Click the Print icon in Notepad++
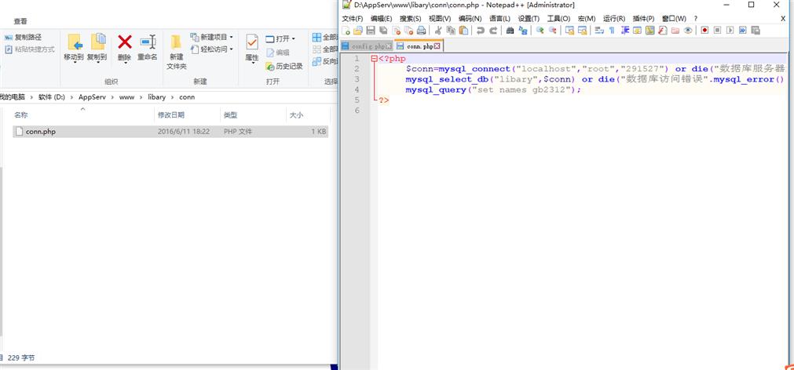 click(421, 31)
